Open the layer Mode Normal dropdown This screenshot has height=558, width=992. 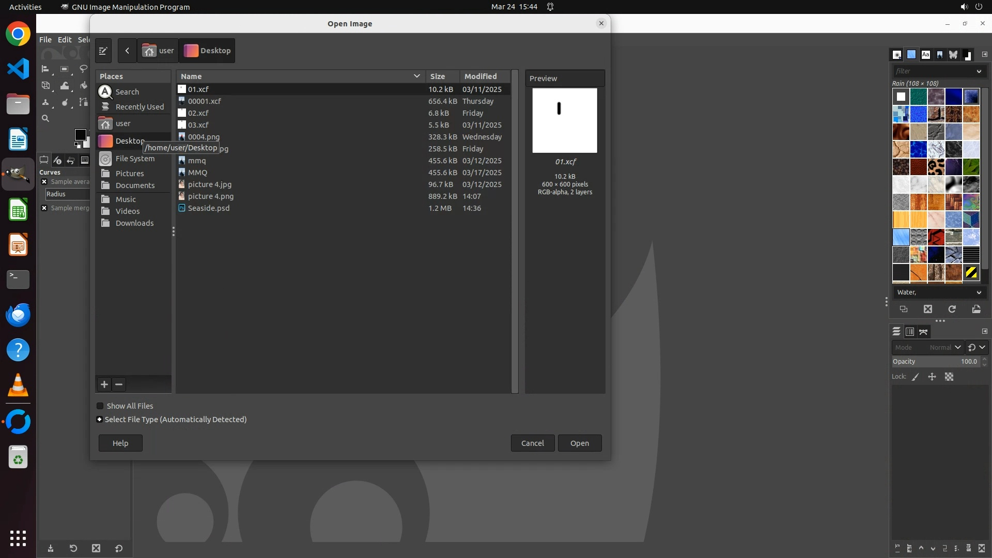tap(944, 347)
